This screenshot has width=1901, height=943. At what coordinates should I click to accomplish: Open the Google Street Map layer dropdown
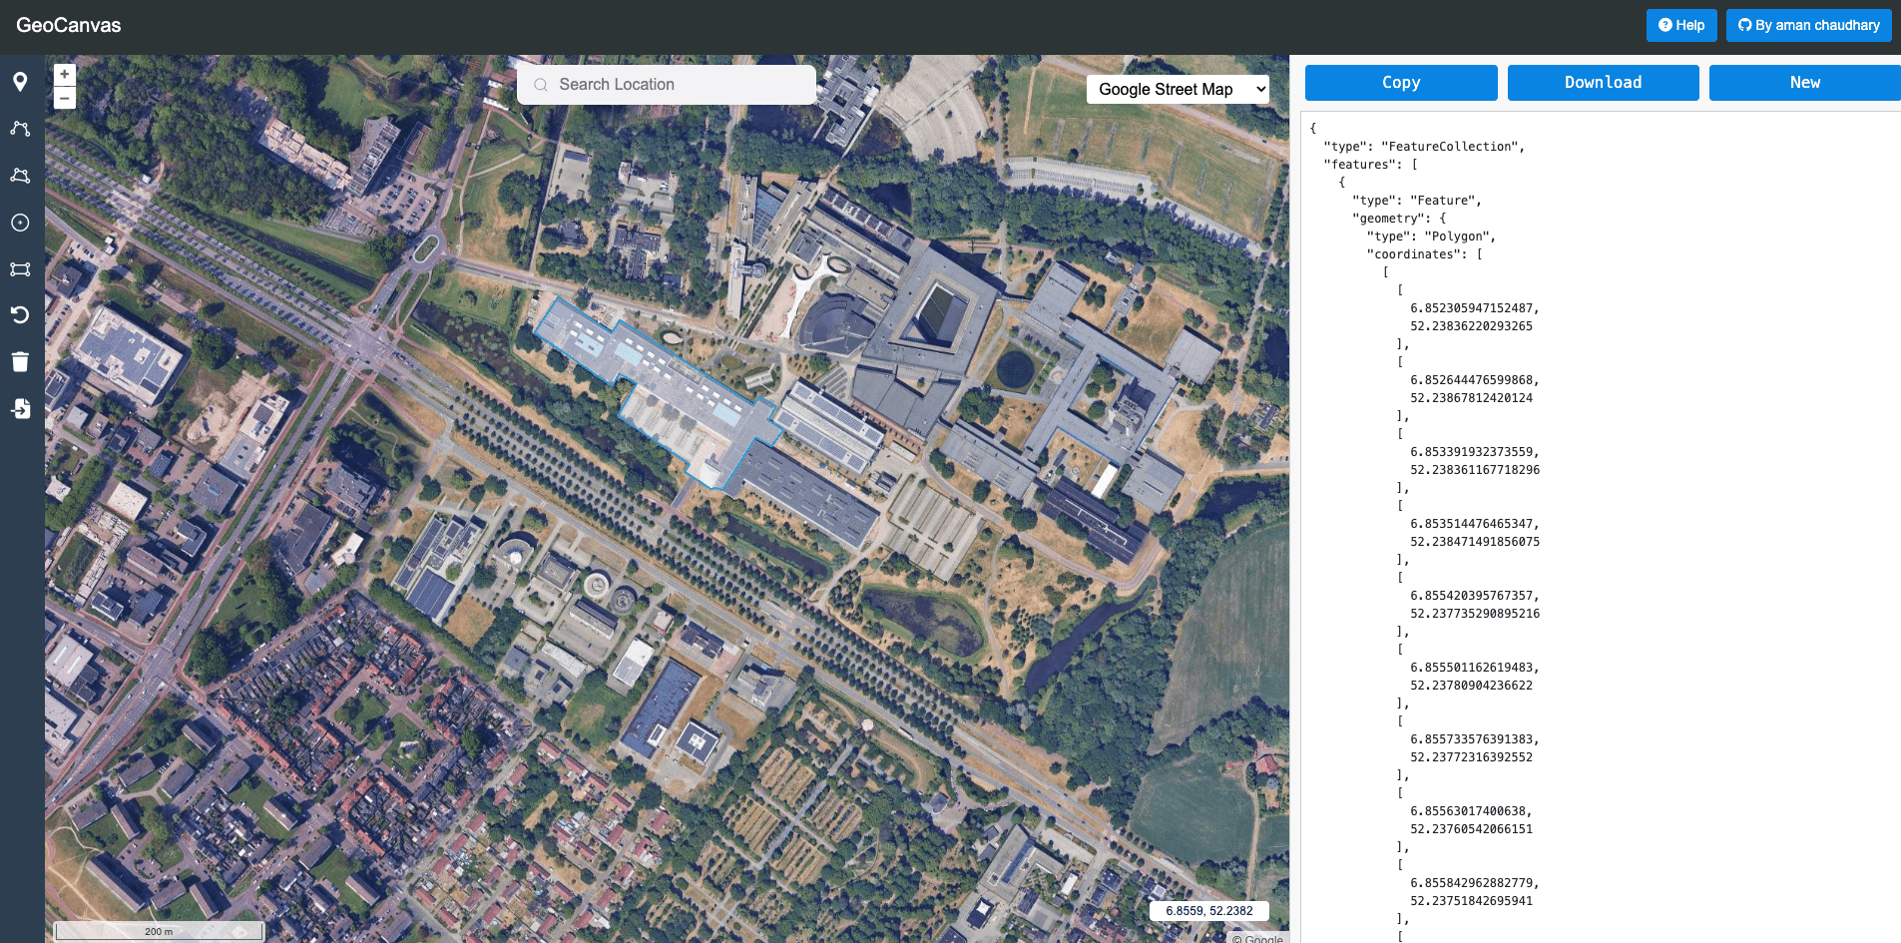click(1178, 90)
